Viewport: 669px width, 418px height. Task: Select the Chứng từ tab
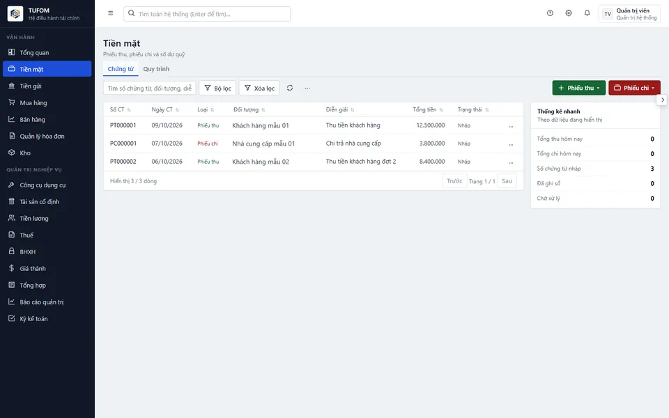121,69
